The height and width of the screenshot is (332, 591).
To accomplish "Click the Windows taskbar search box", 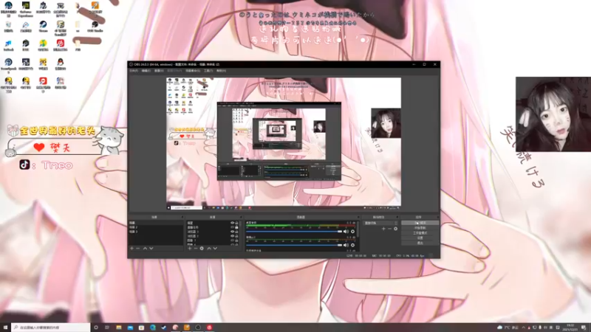I will click(x=51, y=328).
